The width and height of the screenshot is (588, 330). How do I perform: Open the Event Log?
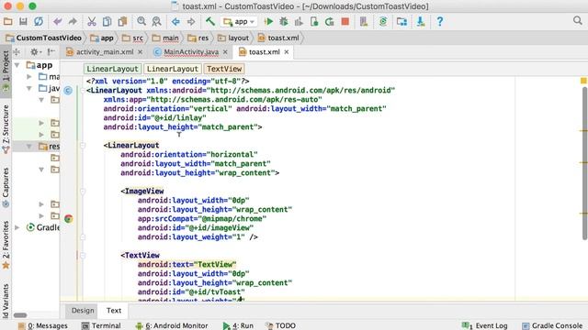[x=485, y=325]
